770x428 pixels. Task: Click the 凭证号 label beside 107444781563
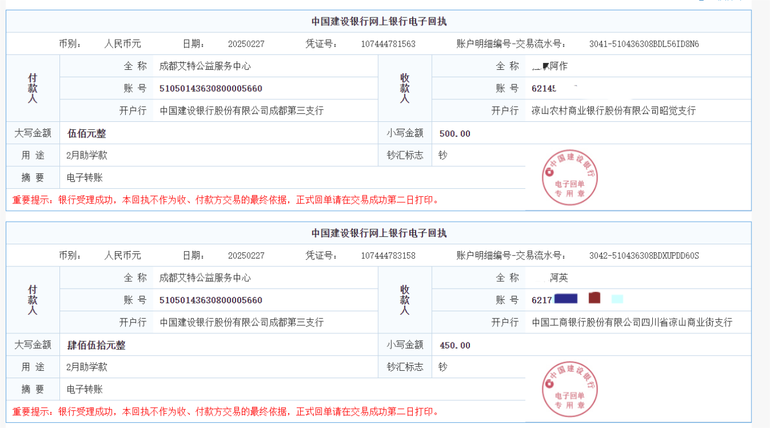pos(322,44)
